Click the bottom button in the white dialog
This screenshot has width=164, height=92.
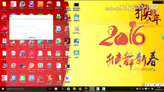[x=32, y=38]
